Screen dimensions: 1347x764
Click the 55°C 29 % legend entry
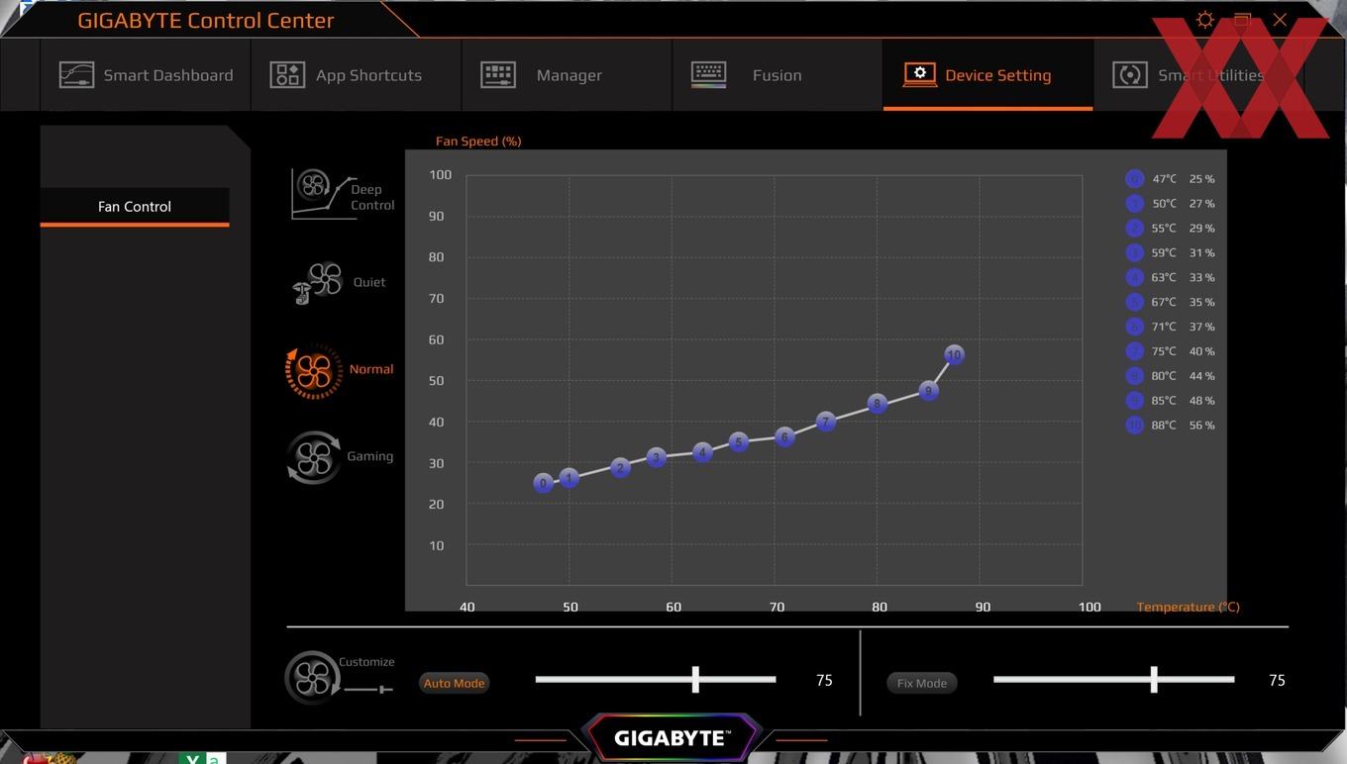pyautogui.click(x=1171, y=229)
